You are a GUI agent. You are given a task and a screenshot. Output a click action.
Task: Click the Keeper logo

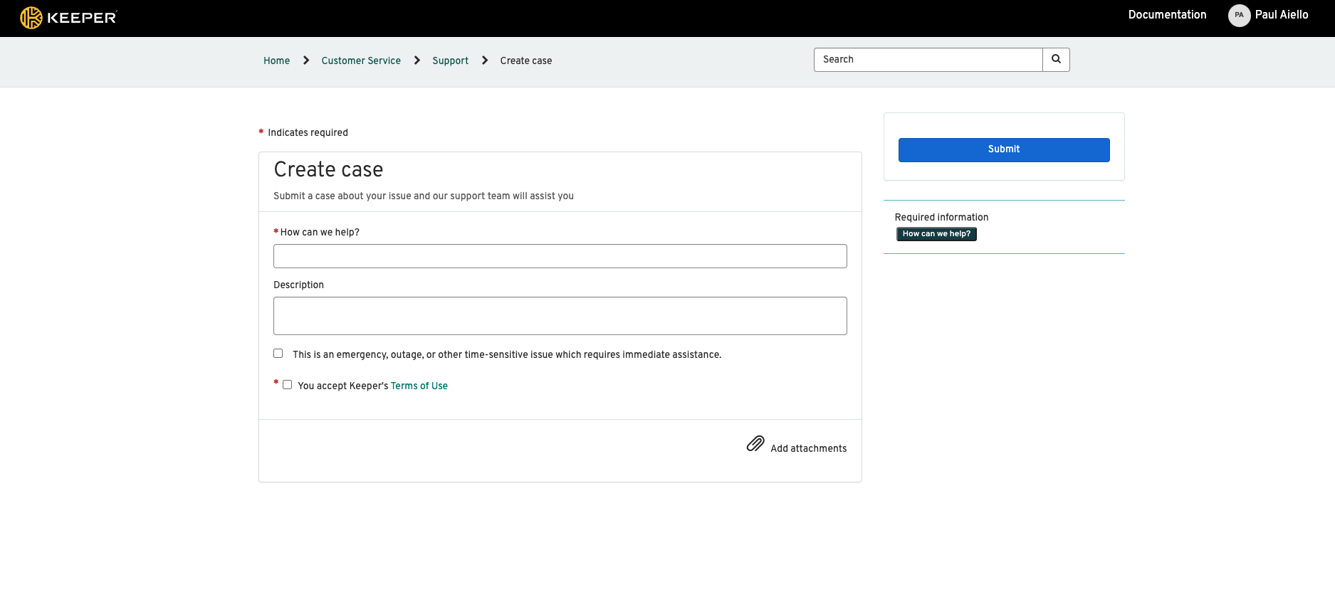pos(68,17)
